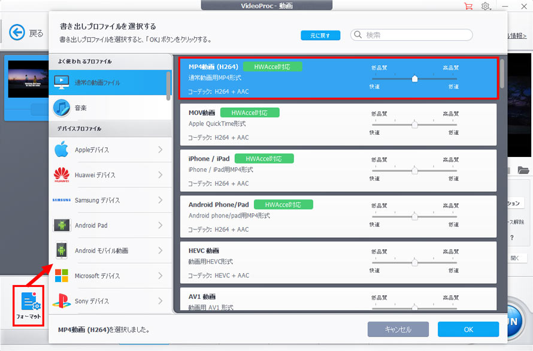Adjust the Android Phone/Pad quality slider

(x=414, y=216)
